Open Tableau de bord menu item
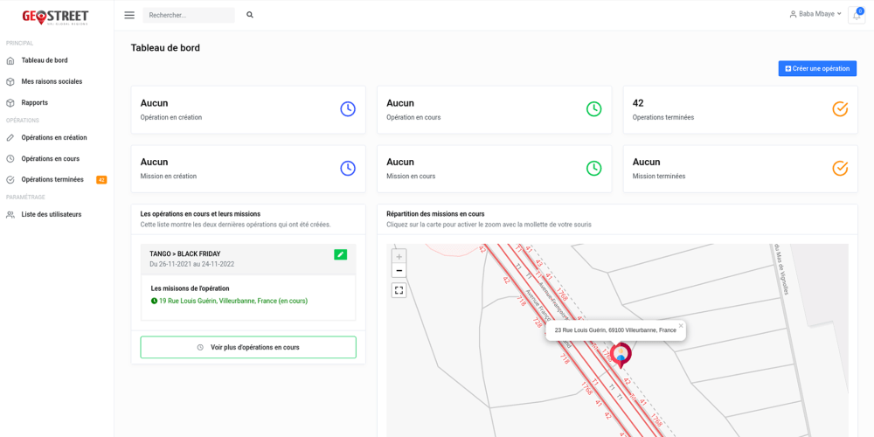 pos(45,60)
